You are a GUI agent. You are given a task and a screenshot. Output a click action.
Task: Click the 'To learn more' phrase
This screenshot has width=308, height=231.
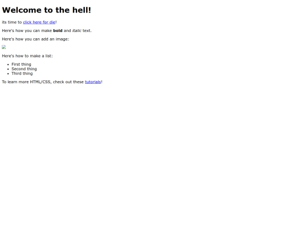[15, 82]
